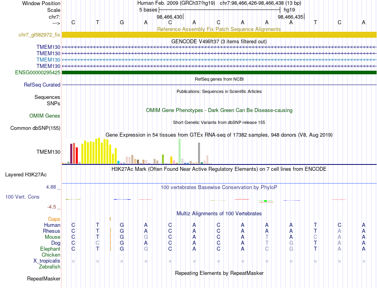Click the Common dbSNP(155) label
This screenshot has width=377, height=288.
[35, 128]
